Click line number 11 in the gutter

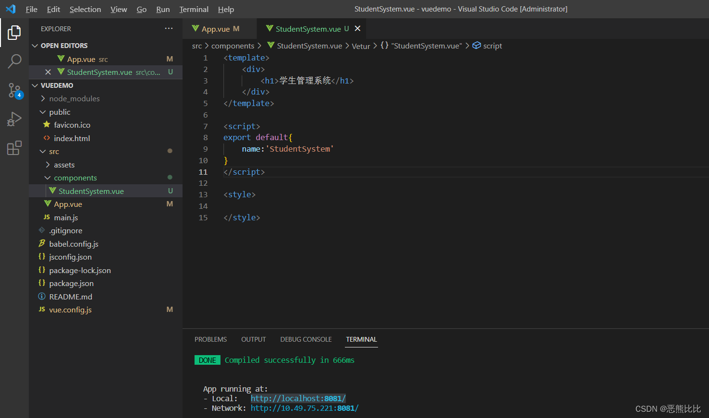tap(203, 172)
